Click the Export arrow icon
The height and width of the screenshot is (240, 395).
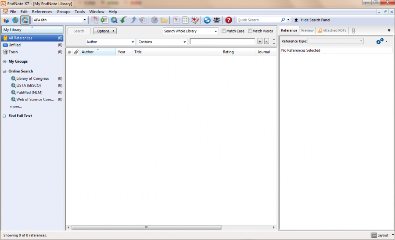[x=133, y=20]
